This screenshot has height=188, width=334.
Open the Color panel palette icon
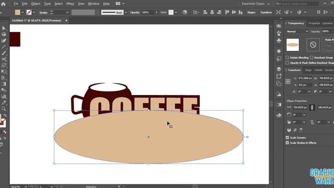point(279,115)
